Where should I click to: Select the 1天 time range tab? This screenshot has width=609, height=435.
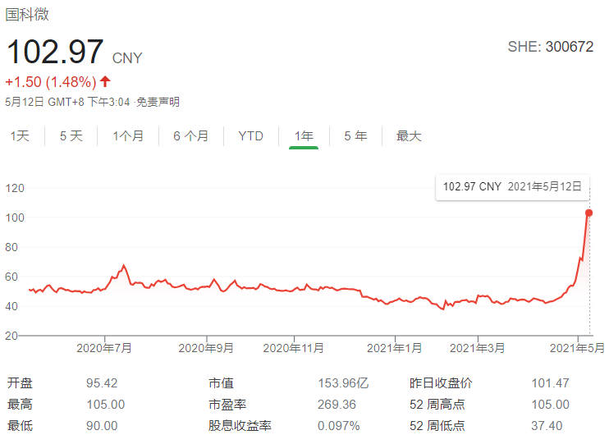20,136
